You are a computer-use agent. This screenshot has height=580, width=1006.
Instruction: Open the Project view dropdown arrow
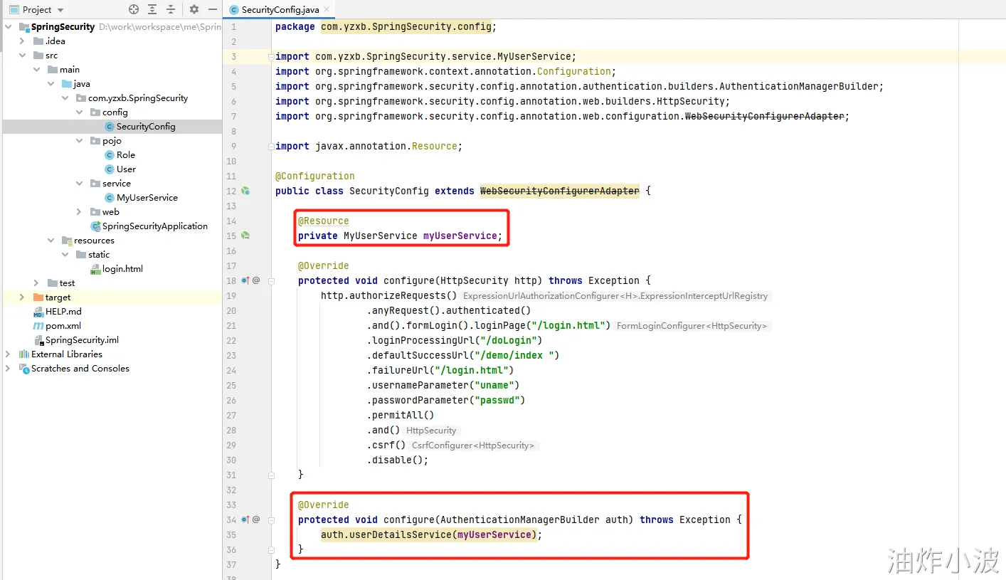[60, 10]
